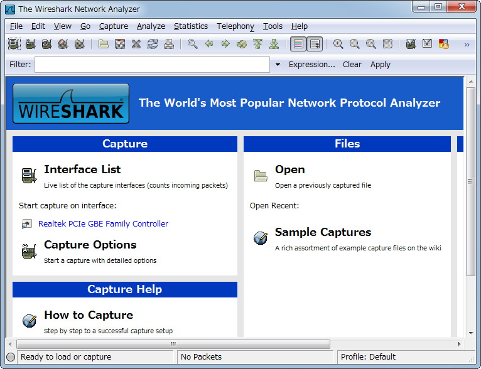481x369 pixels.
Task: Open the Analyze menu
Action: pos(151,26)
